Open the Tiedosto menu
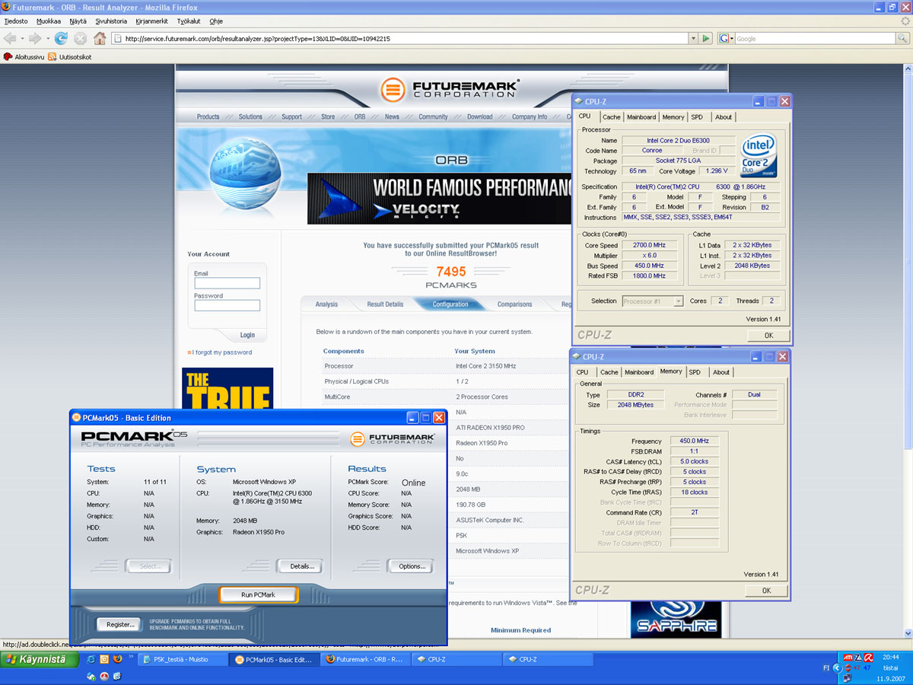Image resolution: width=913 pixels, height=685 pixels. tap(16, 21)
